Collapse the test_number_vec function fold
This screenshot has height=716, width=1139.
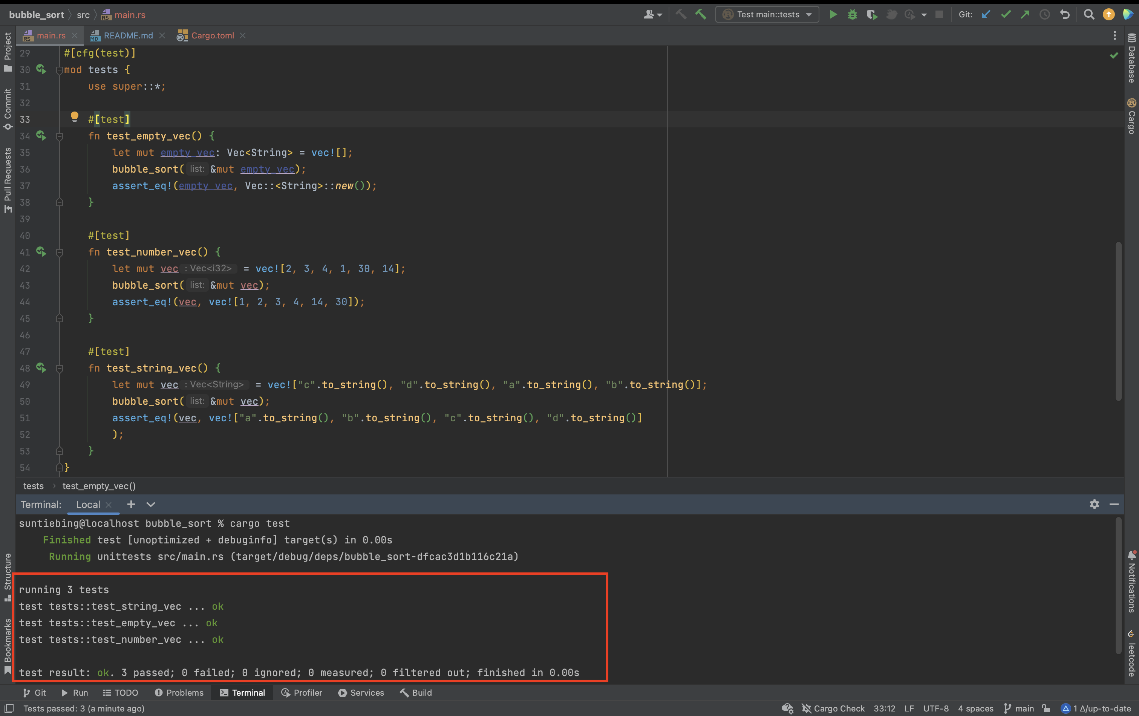pyautogui.click(x=60, y=252)
